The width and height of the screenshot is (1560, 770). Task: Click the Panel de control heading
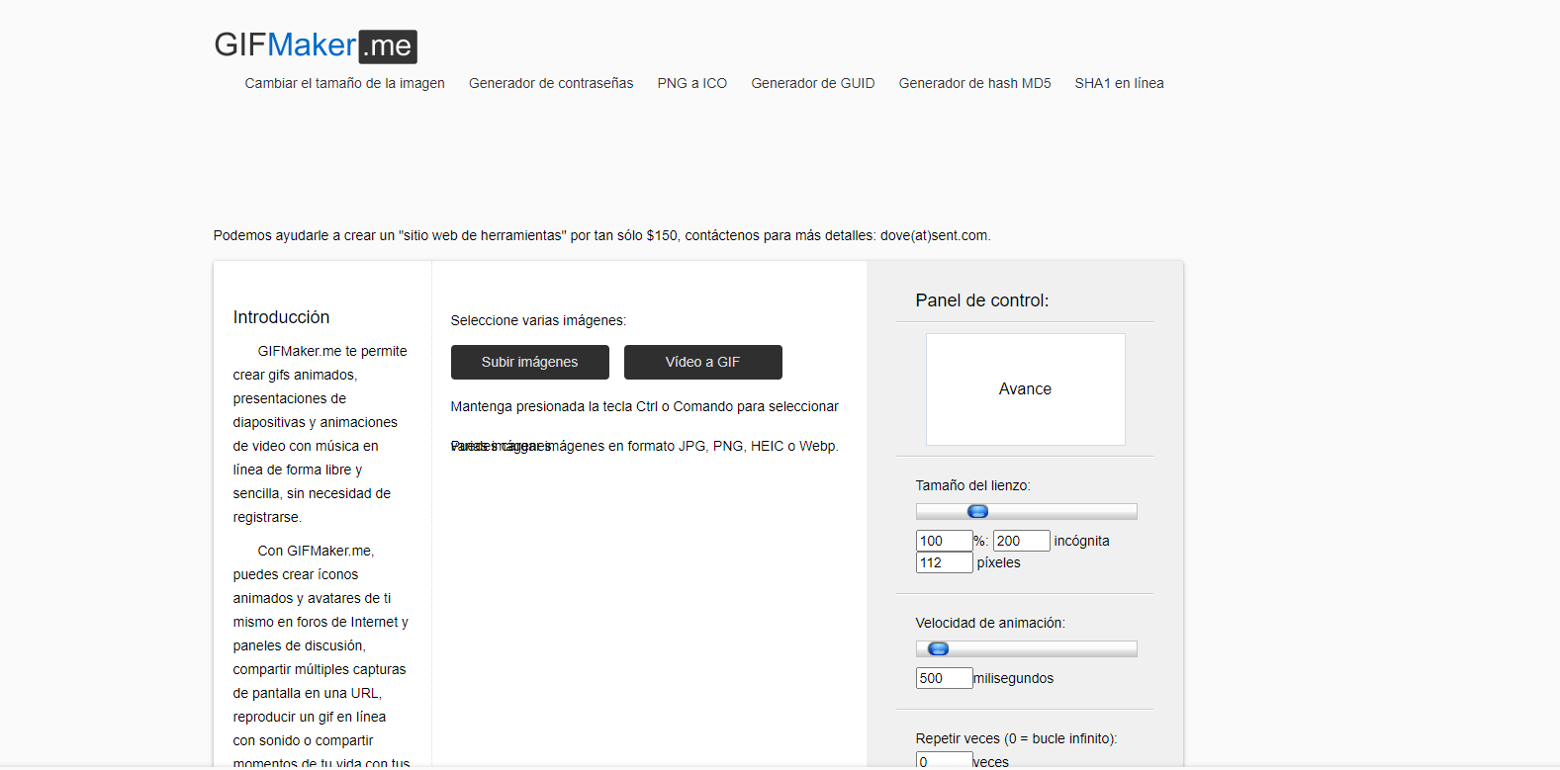click(981, 300)
